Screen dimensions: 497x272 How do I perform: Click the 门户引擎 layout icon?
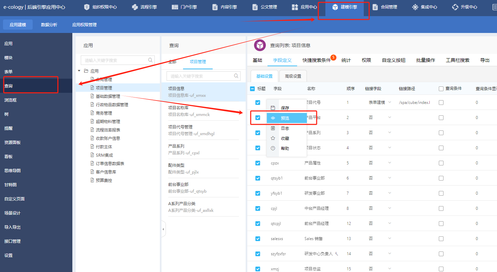175,7
